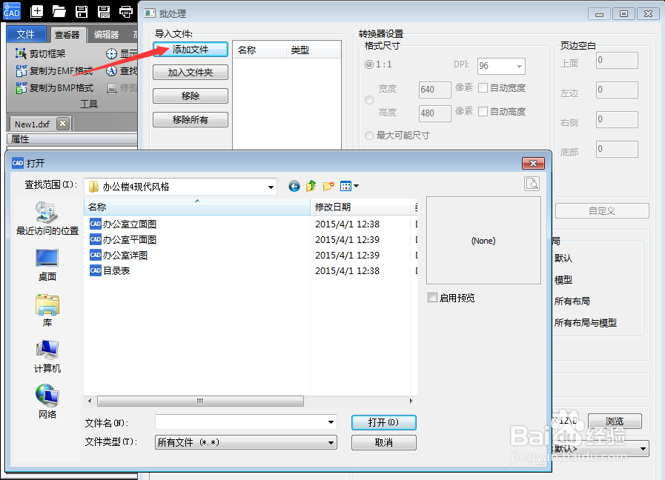Viewport: 665px width, 480px height.
Task: Enable the 启用预览 preview checkbox
Action: pos(433,298)
